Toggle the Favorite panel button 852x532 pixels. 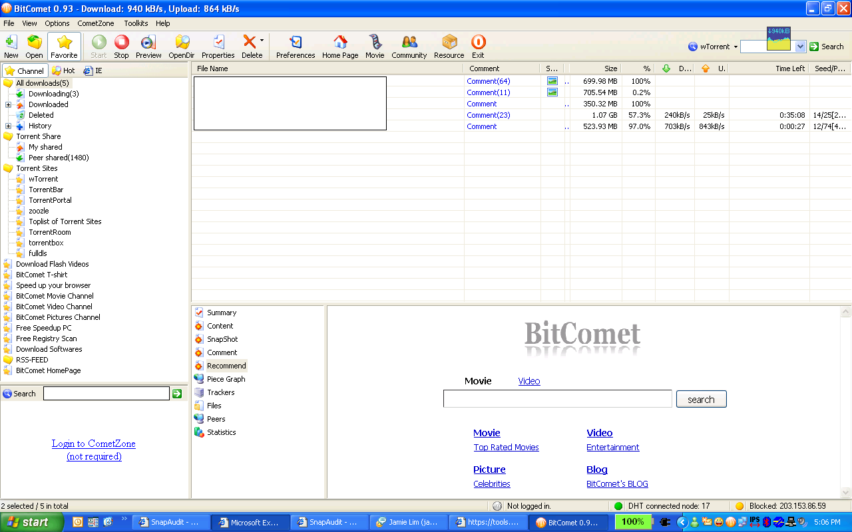point(64,47)
